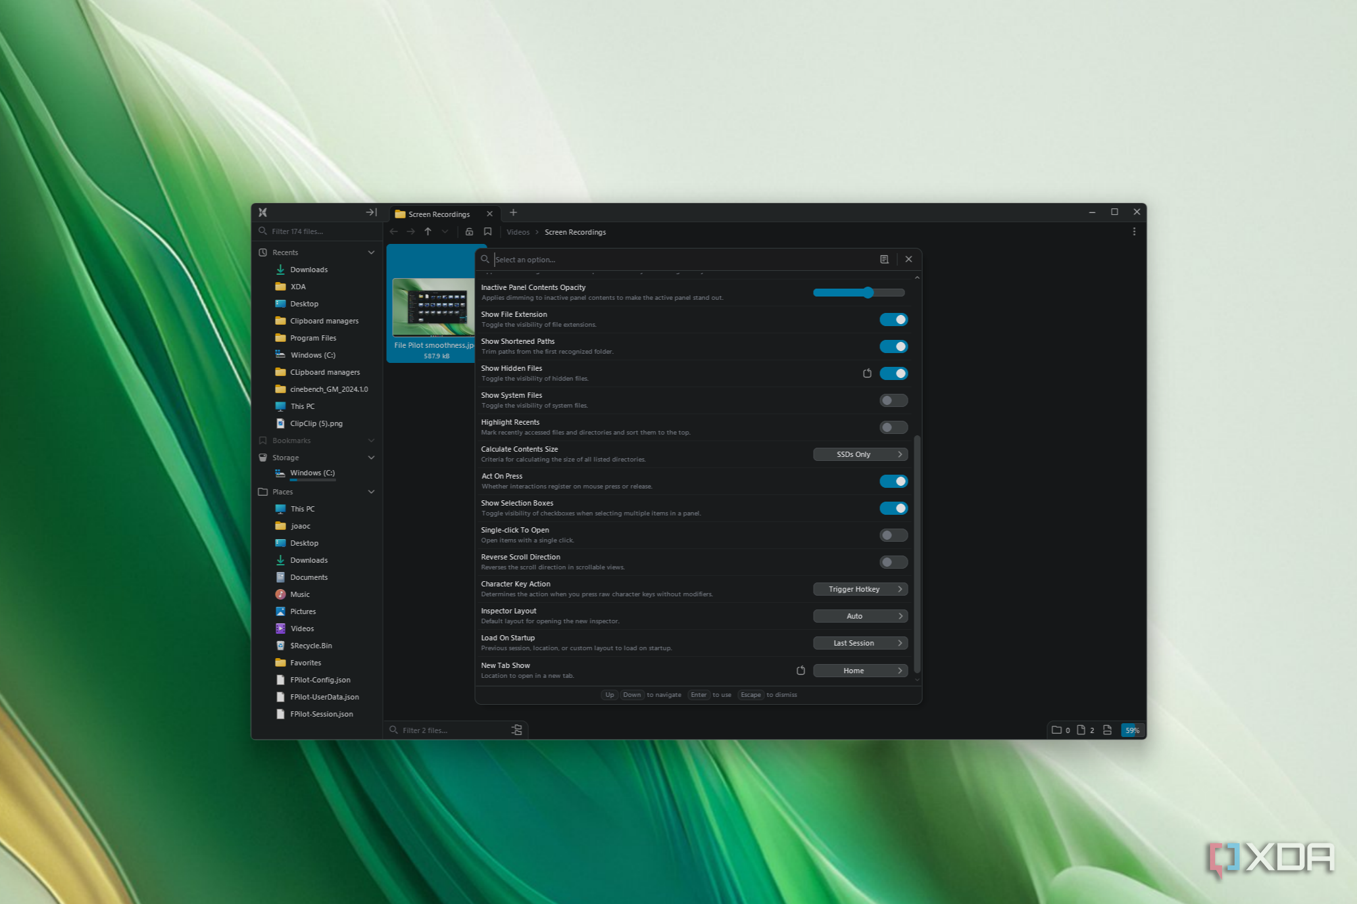Click the file count icon in status bar
Viewport: 1357px width, 904px height.
1081,730
